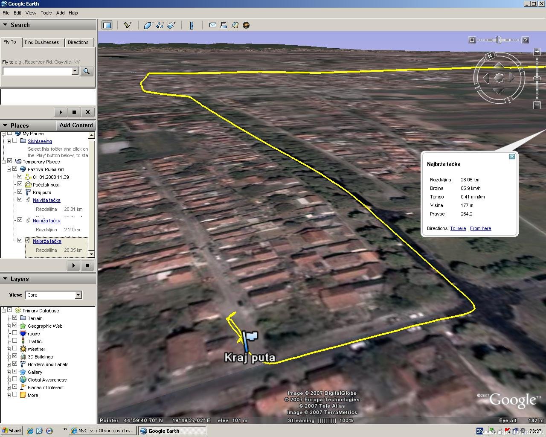
Task: Collapse the Pazova-Ruma.kml tree node
Action: click(9, 169)
